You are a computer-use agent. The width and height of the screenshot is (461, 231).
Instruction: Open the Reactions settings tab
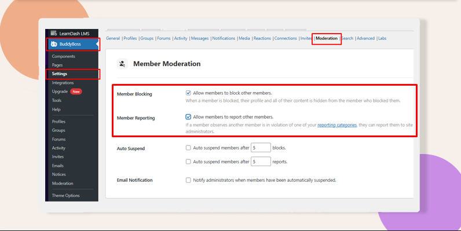coord(262,38)
